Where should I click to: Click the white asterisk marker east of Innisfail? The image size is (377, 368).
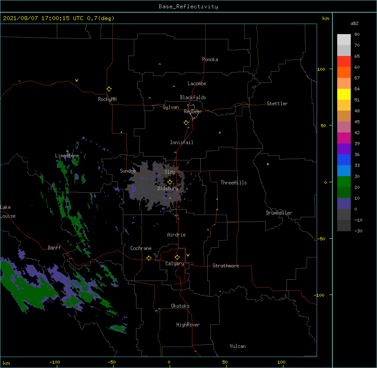point(220,132)
